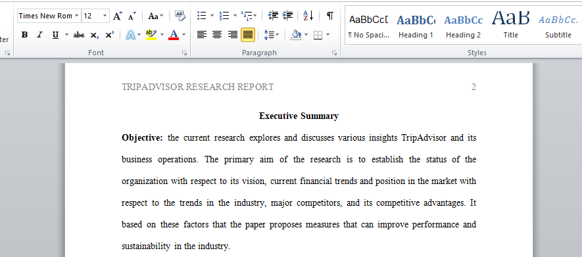The image size is (582, 257).
Task: Click the Bullets list icon
Action: [201, 16]
